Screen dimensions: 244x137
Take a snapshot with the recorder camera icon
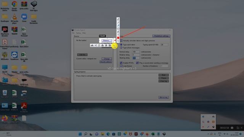click(232, 128)
